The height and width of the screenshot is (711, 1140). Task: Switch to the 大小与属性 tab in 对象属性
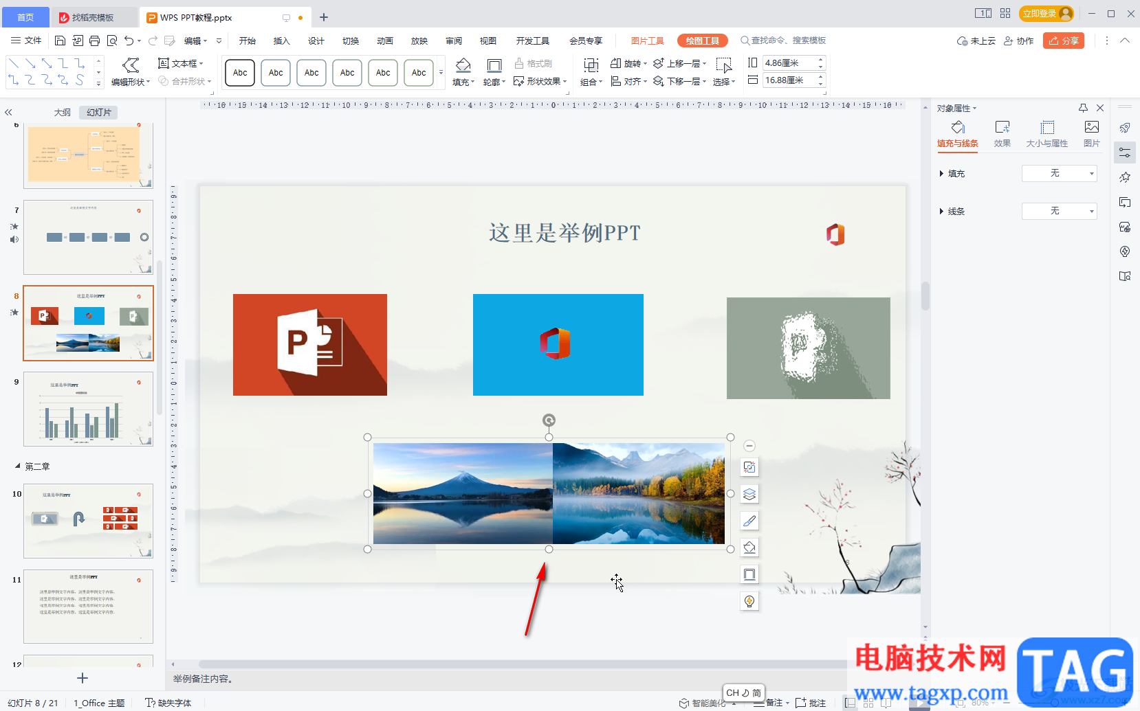click(1047, 134)
